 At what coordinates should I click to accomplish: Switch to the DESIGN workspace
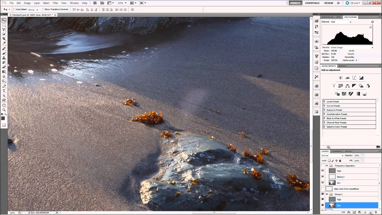pos(329,3)
